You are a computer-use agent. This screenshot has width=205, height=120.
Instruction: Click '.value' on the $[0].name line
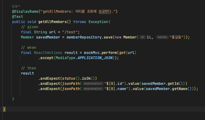pos(137,89)
